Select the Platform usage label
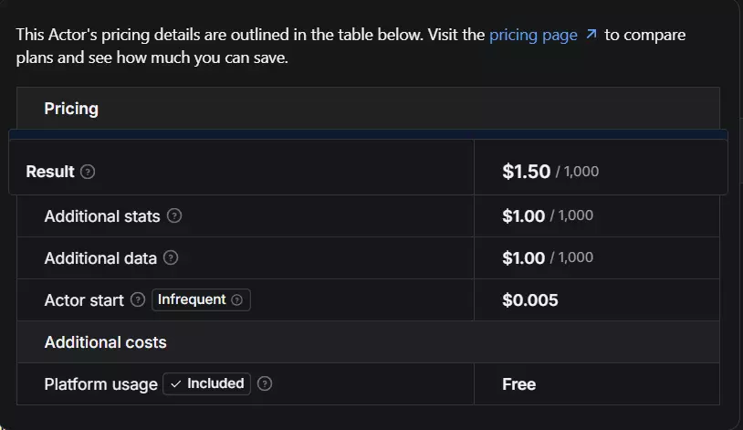The width and height of the screenshot is (743, 430). pos(101,384)
